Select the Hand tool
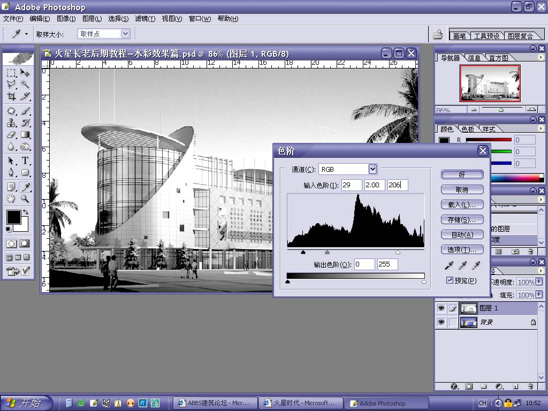This screenshot has width=548, height=411. coord(11,199)
